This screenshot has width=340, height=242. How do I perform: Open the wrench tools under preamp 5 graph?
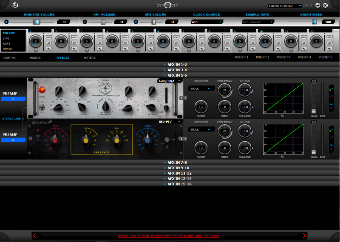click(283, 116)
